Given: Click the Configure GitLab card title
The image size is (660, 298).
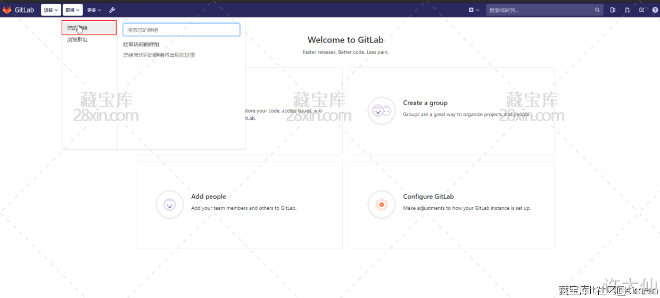Looking at the screenshot, I should point(428,197).
